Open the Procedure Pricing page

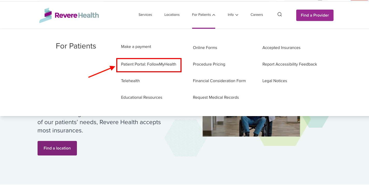(209, 64)
